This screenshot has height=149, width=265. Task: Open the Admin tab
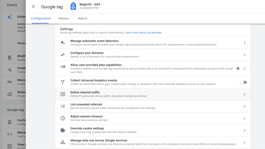pos(83,18)
